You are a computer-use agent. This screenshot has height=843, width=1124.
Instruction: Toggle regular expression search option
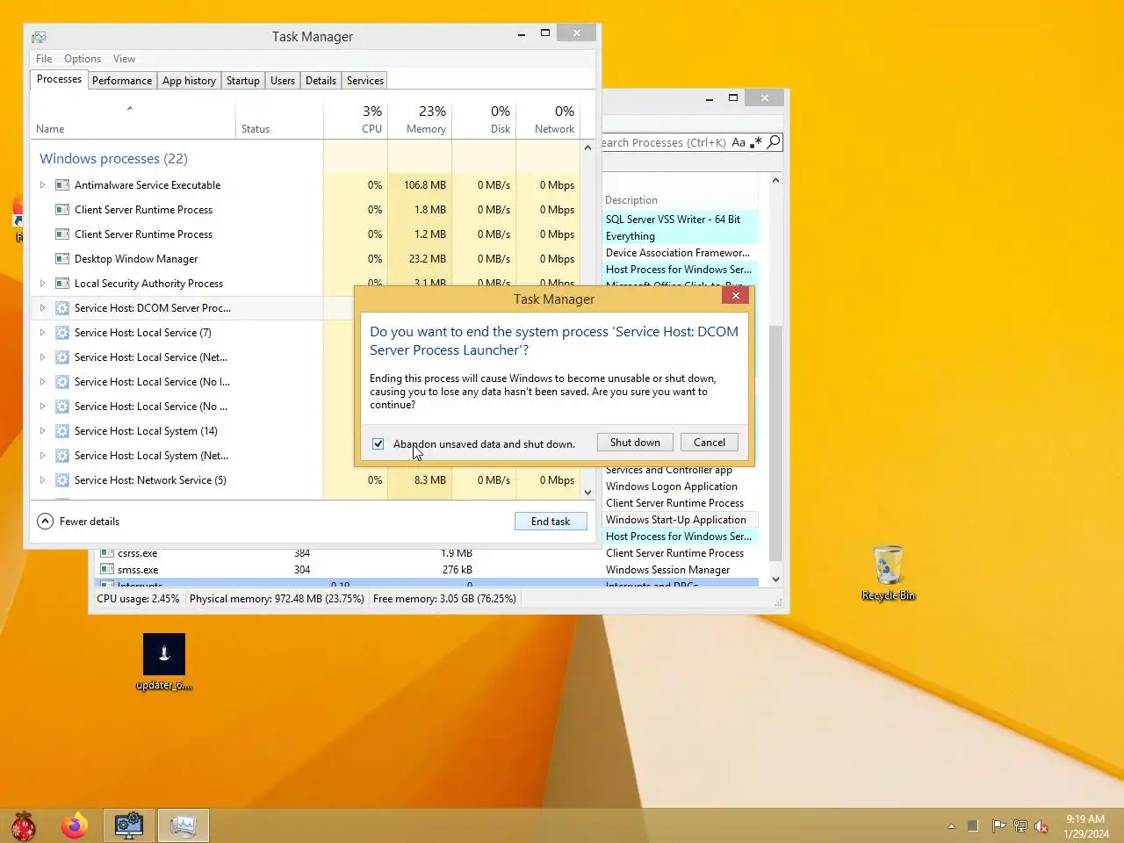coord(756,142)
